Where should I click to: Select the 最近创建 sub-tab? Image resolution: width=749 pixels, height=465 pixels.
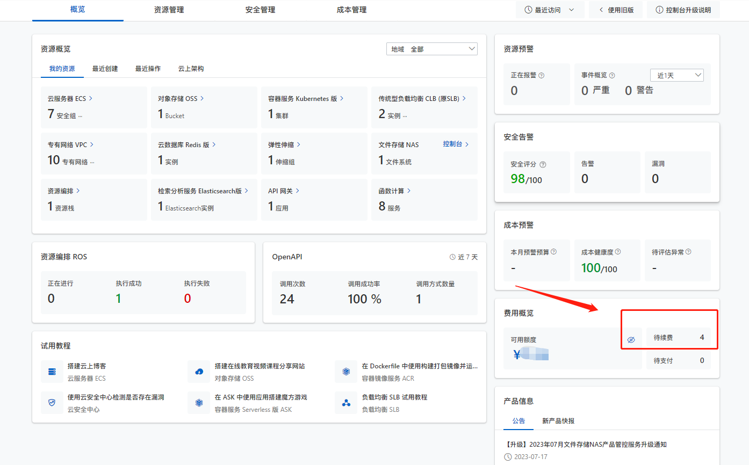point(105,69)
